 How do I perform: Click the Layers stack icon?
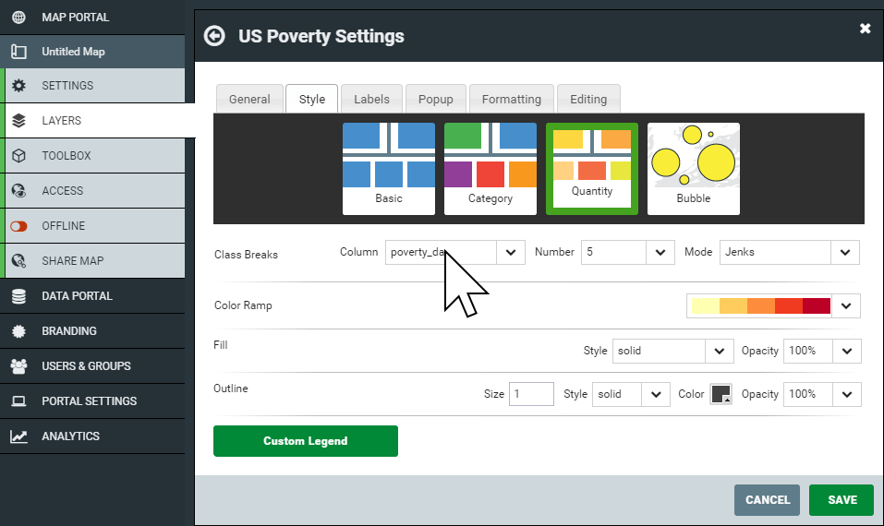pos(18,121)
